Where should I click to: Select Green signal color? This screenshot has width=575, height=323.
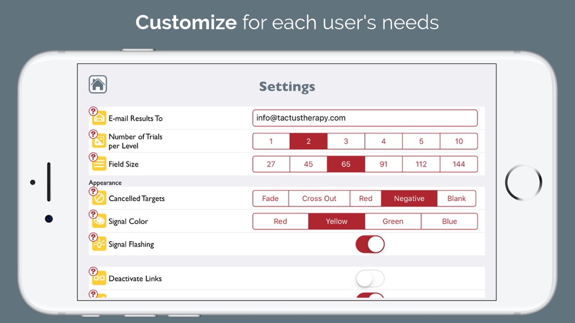pos(393,221)
